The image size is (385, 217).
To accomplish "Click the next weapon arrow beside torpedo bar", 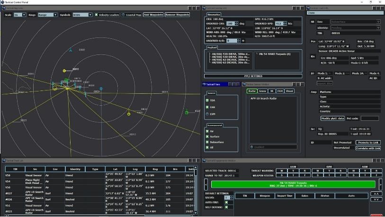I will point(380,184).
